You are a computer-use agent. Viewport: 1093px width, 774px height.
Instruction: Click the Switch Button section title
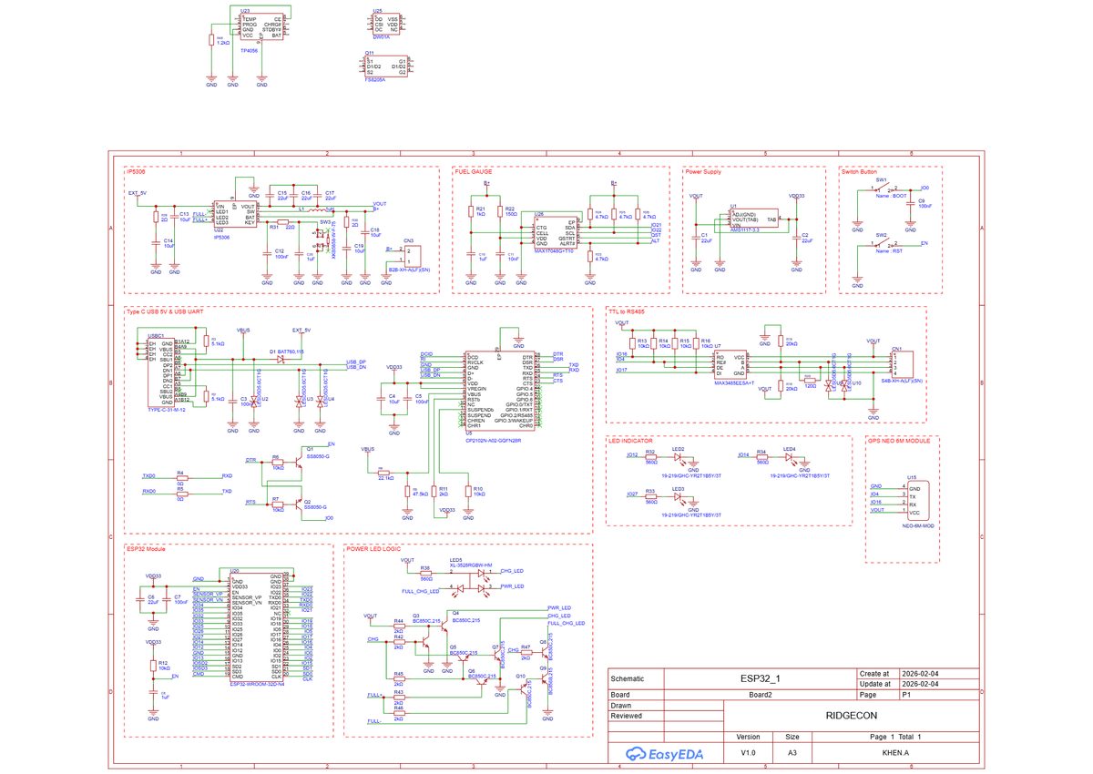(861, 171)
